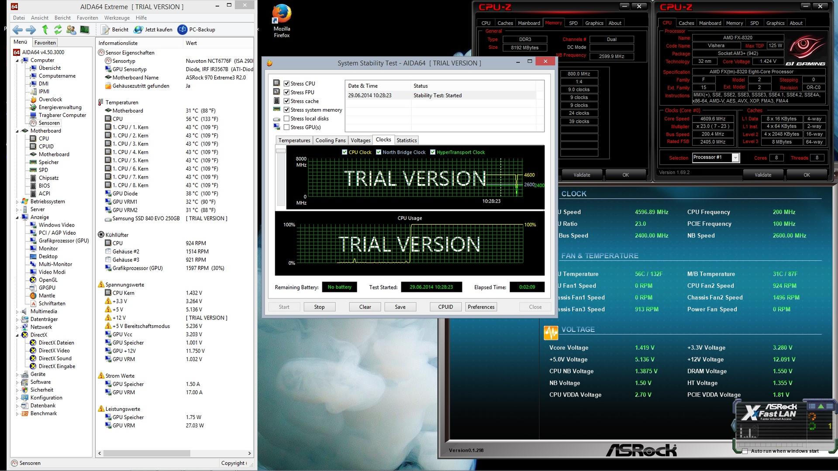Toggle North Bridge Clock graph checkbox

379,152
